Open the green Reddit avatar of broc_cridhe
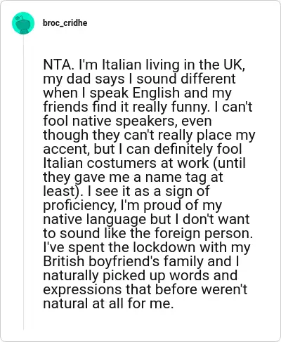The height and width of the screenshot is (342, 281). click(23, 23)
